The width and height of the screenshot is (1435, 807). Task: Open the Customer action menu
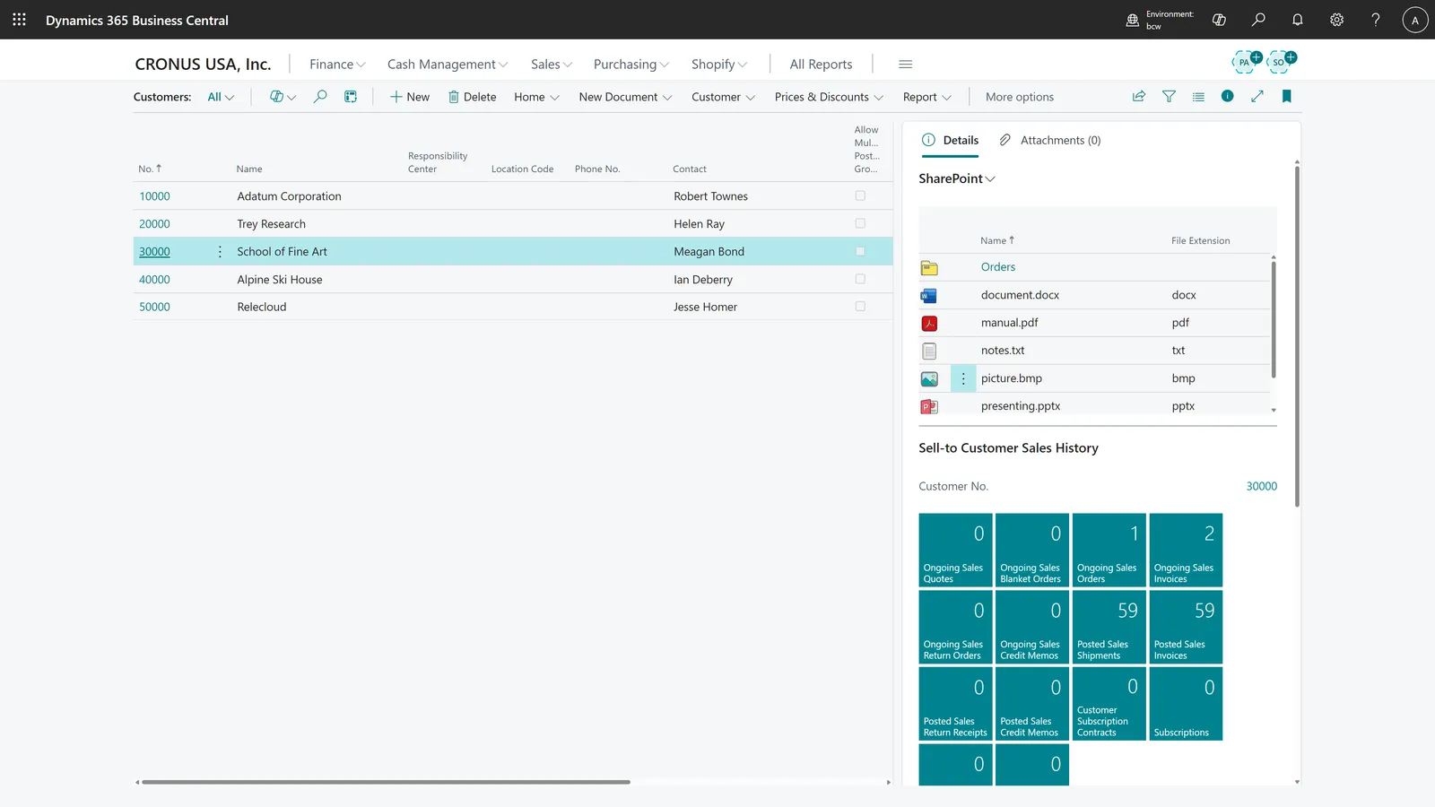(x=723, y=97)
